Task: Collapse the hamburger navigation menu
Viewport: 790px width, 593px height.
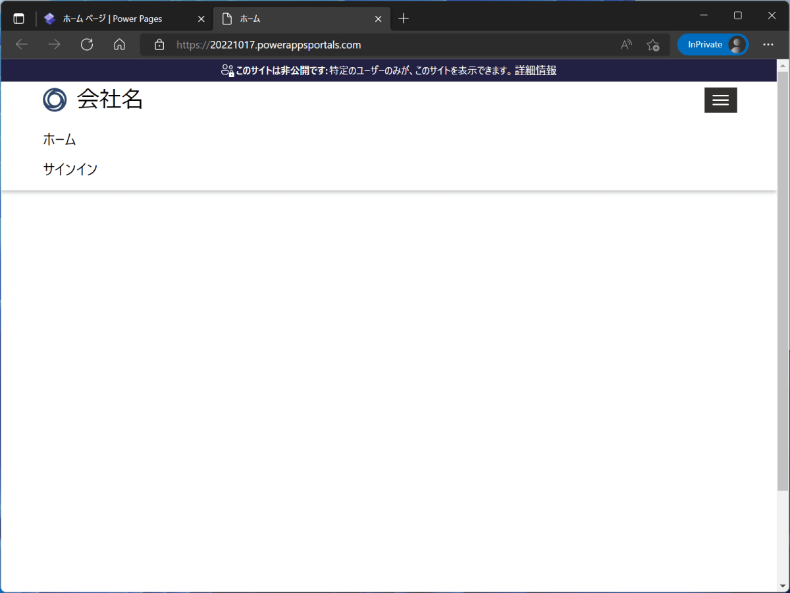Action: 721,100
